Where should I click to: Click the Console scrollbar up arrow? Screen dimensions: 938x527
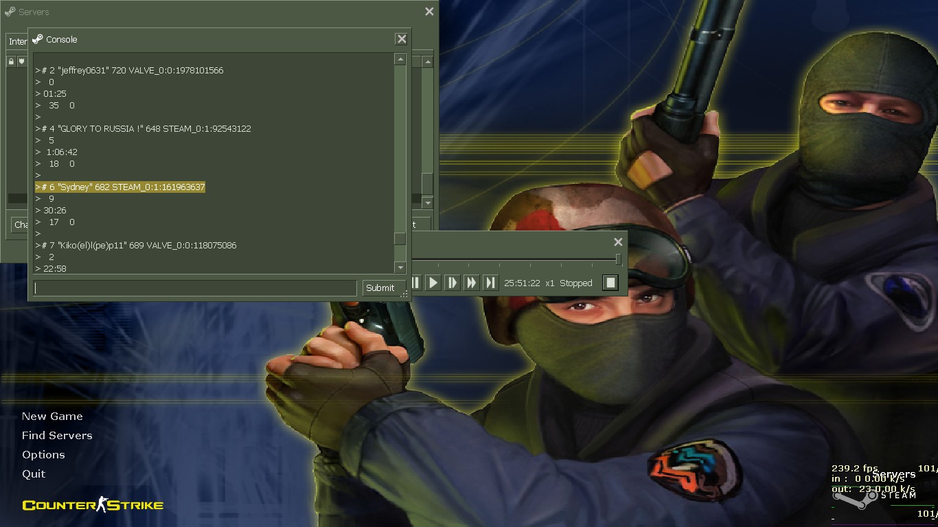[400, 60]
